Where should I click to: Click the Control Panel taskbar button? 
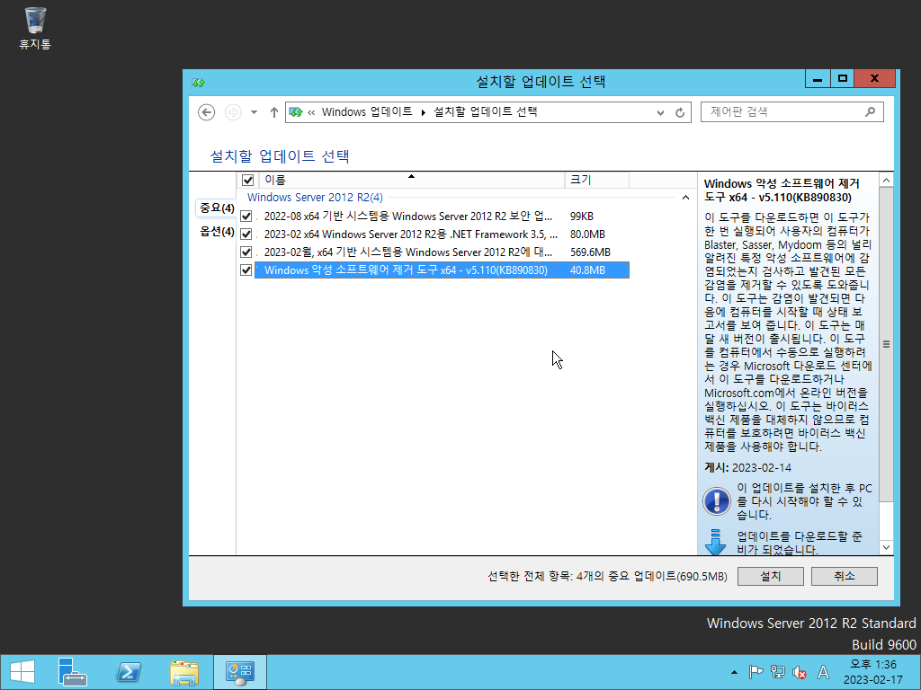(x=239, y=672)
